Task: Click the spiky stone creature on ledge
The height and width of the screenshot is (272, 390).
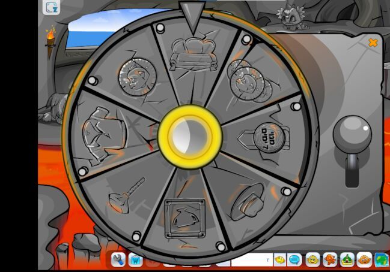Action: point(291,17)
